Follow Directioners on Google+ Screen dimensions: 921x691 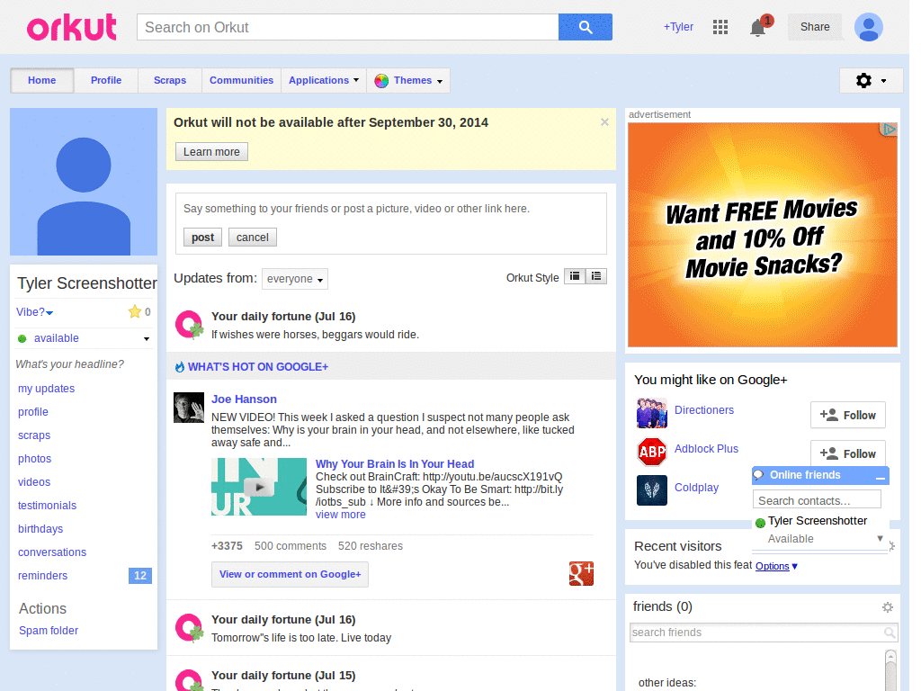tap(847, 416)
